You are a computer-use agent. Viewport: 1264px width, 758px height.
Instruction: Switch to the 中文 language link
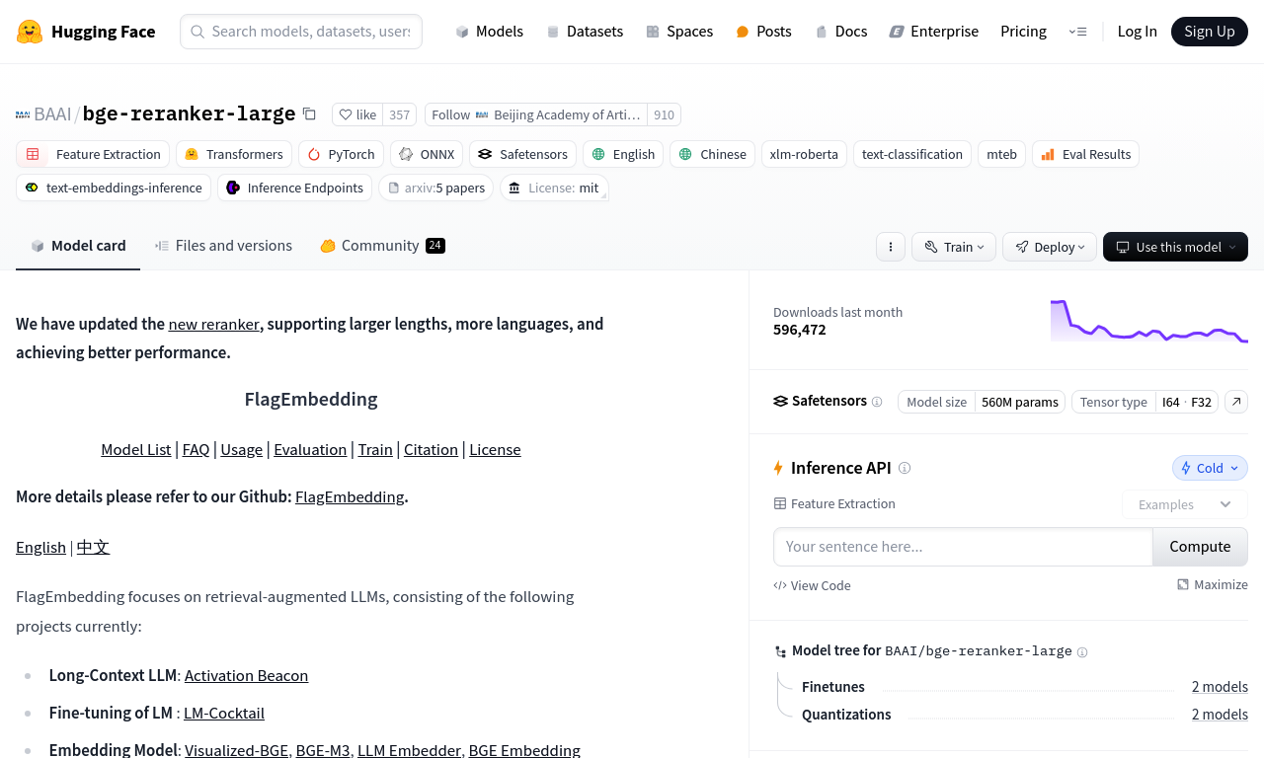pos(93,547)
